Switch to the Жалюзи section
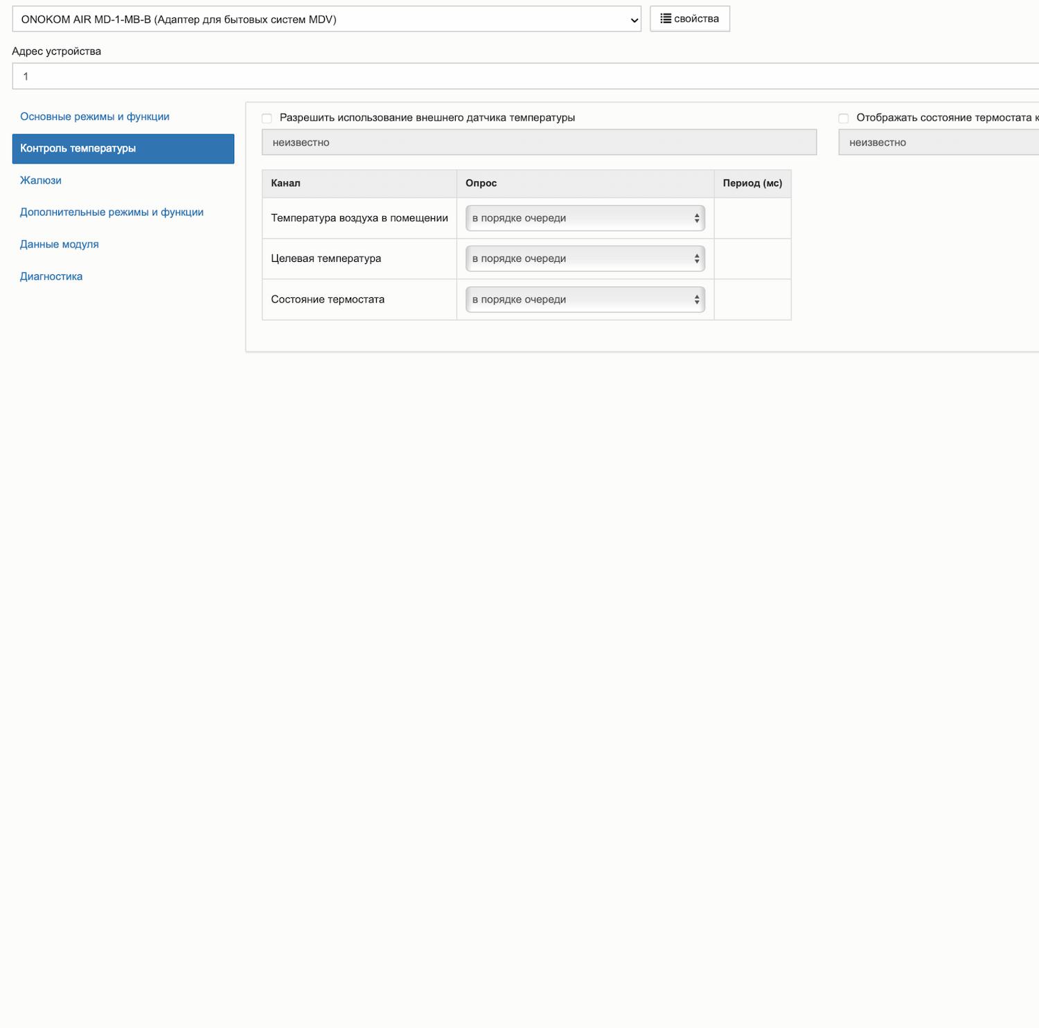The height and width of the screenshot is (1028, 1039). click(x=41, y=180)
